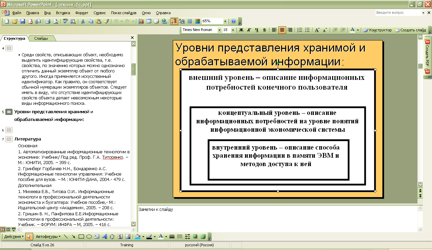Open Print Preview with the magnifier page icon

(56, 21)
